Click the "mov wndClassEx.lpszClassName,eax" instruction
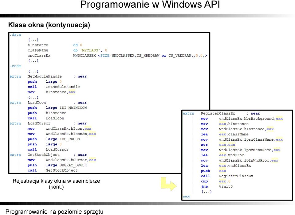Screen dimensions: 295x215 242,139
